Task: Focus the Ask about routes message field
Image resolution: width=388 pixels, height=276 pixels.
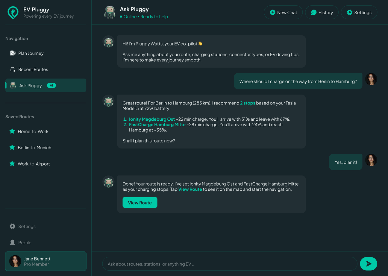Action: [x=230, y=264]
